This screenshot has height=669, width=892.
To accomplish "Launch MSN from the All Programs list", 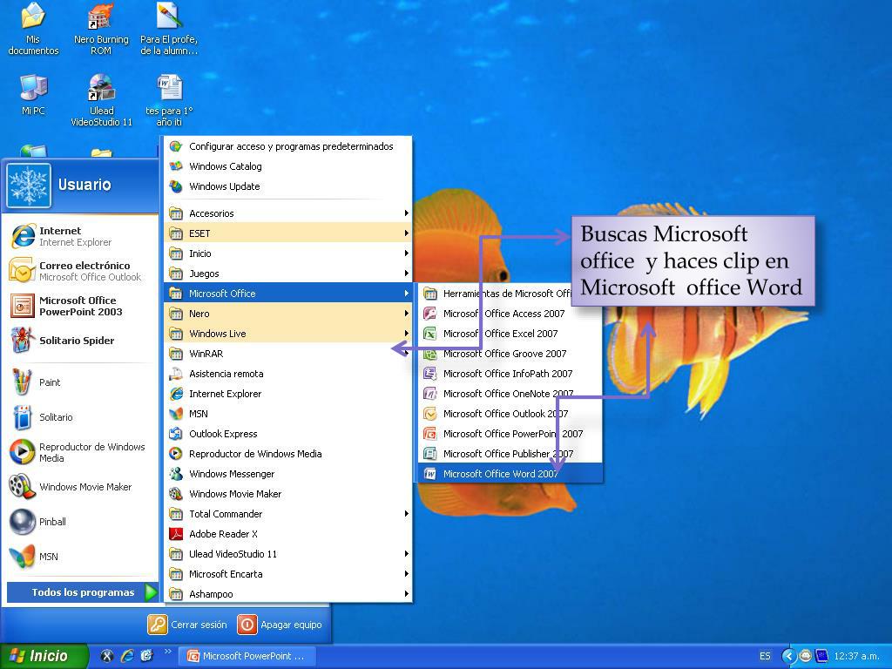I will pyautogui.click(x=287, y=414).
